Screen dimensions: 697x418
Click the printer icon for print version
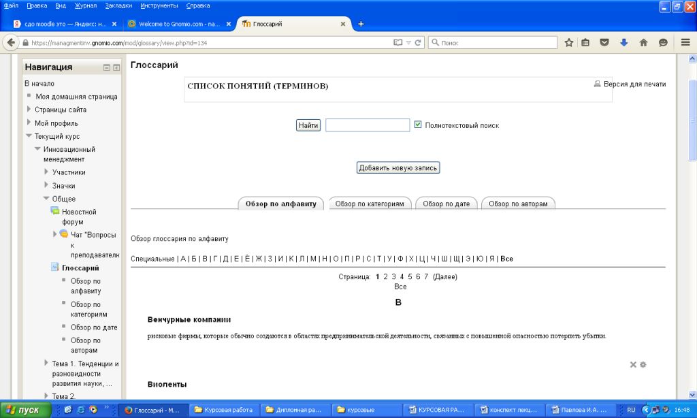pos(598,84)
